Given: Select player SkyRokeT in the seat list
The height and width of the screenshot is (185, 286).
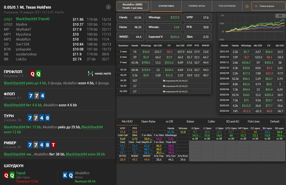Looking at the screenshot, I should point(24,29).
